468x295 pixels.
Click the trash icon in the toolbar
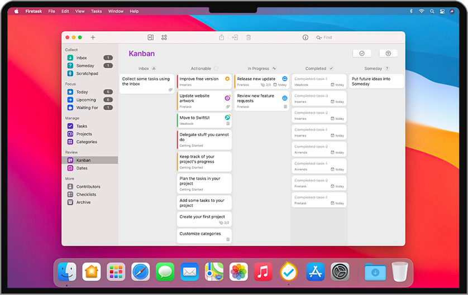click(x=249, y=37)
